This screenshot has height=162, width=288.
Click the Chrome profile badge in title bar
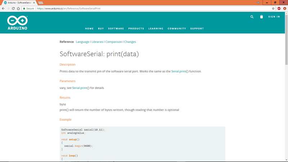pyautogui.click(x=258, y=3)
